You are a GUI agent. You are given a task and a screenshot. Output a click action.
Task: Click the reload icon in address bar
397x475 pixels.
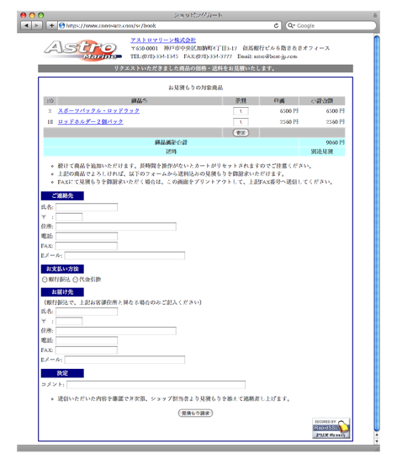pos(276,26)
